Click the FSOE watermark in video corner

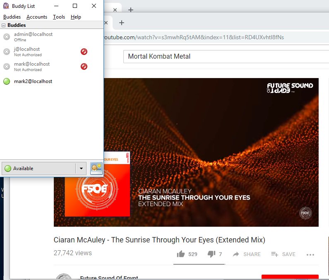click(x=305, y=213)
